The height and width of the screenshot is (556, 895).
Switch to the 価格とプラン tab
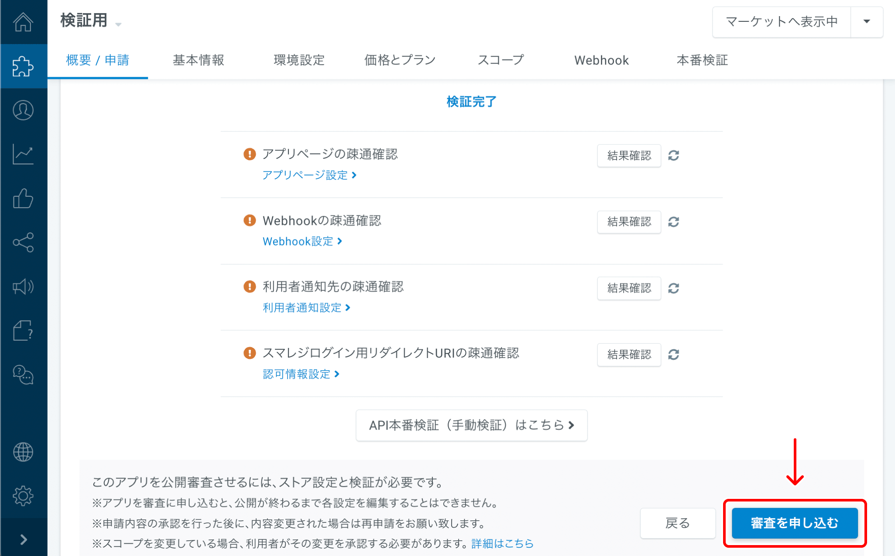tap(399, 60)
